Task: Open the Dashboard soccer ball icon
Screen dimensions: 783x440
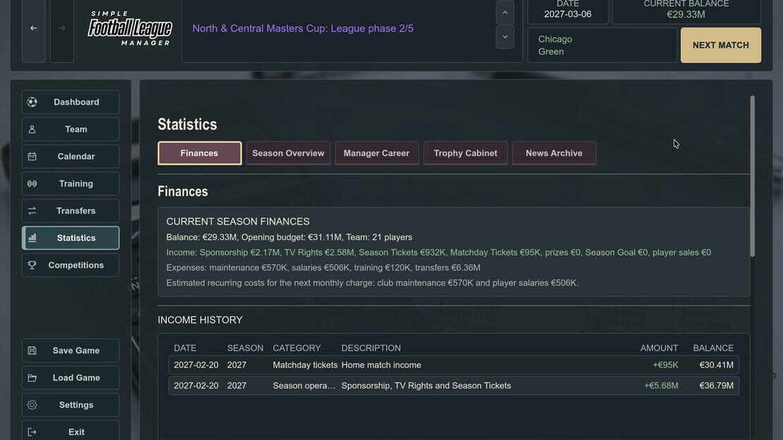Action: [x=32, y=102]
